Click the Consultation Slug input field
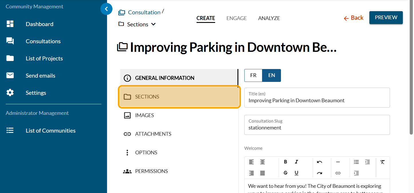This screenshot has width=414, height=193. pyautogui.click(x=317, y=128)
